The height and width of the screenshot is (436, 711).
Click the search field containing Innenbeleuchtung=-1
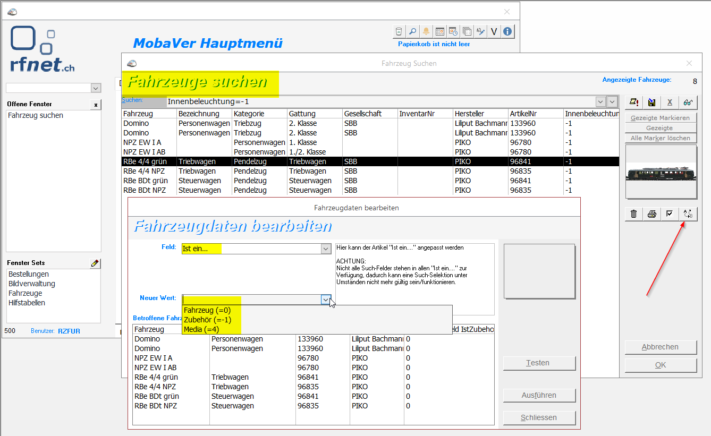point(380,101)
